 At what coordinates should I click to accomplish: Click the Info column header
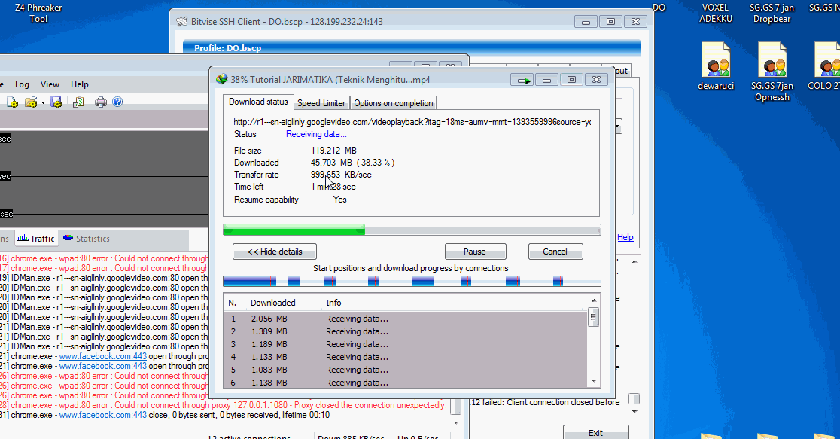point(333,303)
